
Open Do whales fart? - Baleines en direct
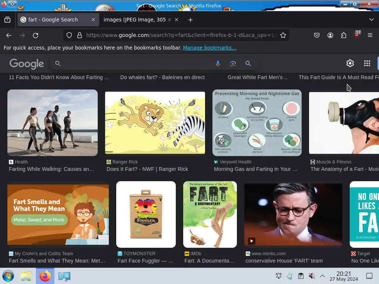(162, 77)
